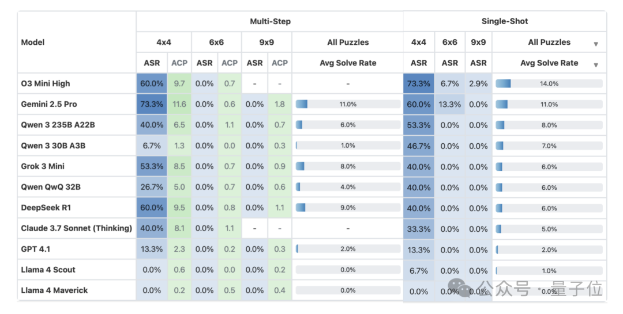Click the Multi-Step All Puzzles header
The image size is (623, 314).
tap(347, 42)
